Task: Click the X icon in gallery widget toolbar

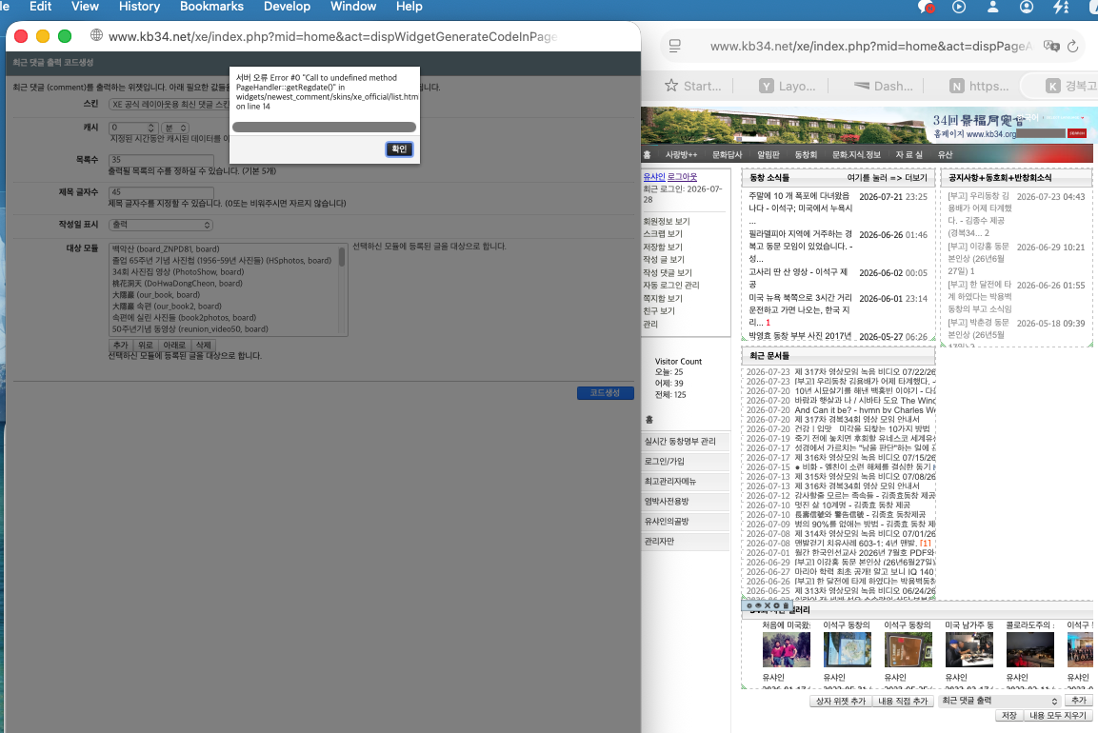Action: (768, 606)
